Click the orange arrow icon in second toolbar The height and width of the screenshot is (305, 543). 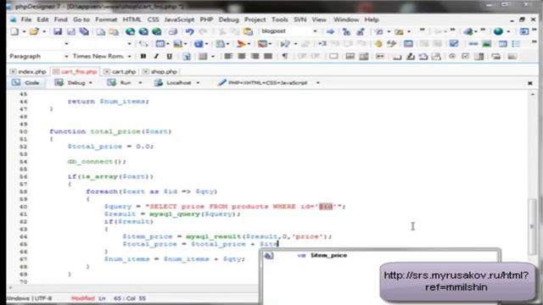(x=241, y=43)
